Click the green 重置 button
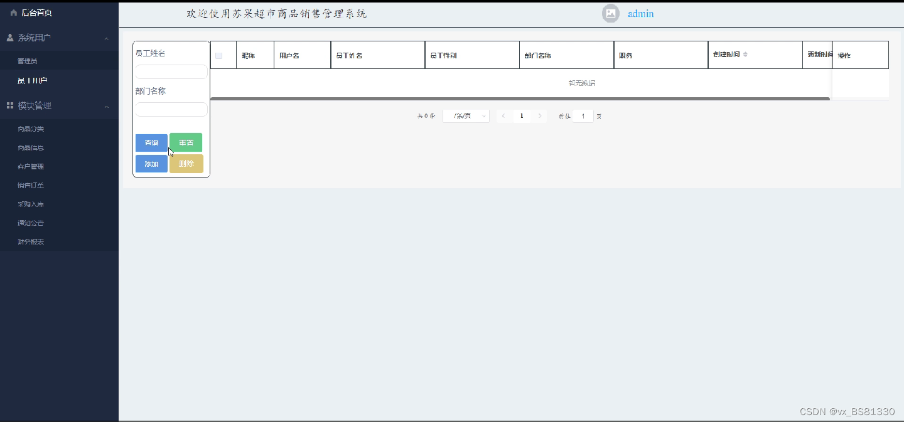Image resolution: width=904 pixels, height=422 pixels. click(x=186, y=143)
